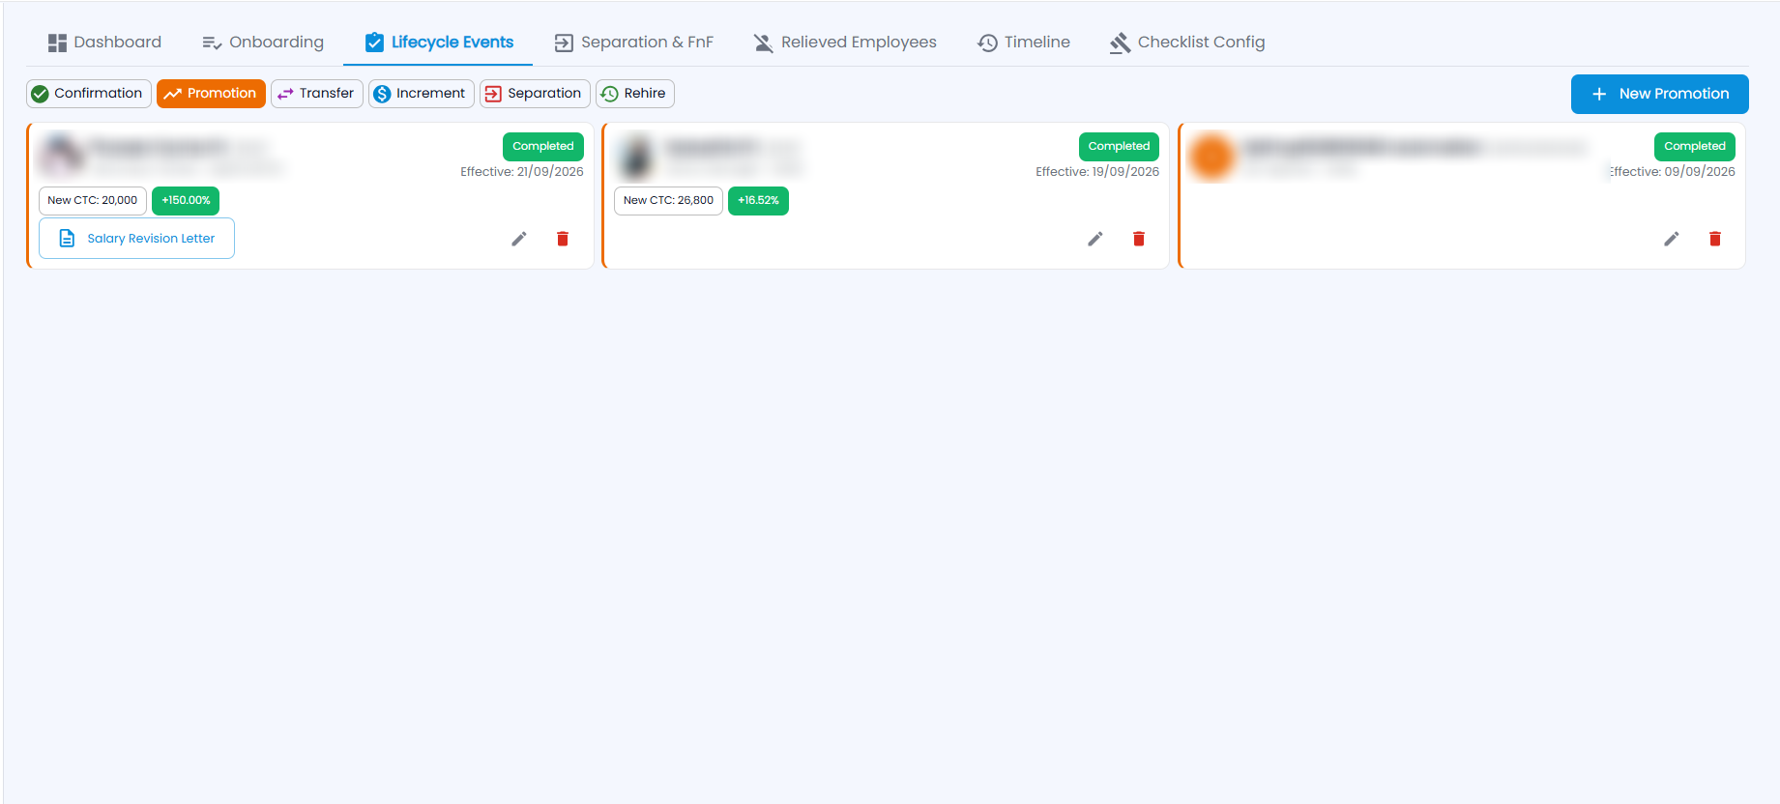Open the Timeline tab
Viewport: 1780px width, 804px height.
pos(1024,43)
